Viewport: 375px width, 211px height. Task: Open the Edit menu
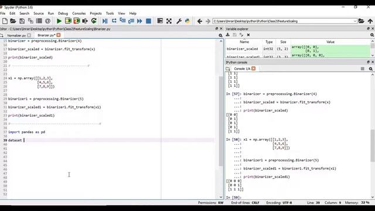click(x=12, y=13)
